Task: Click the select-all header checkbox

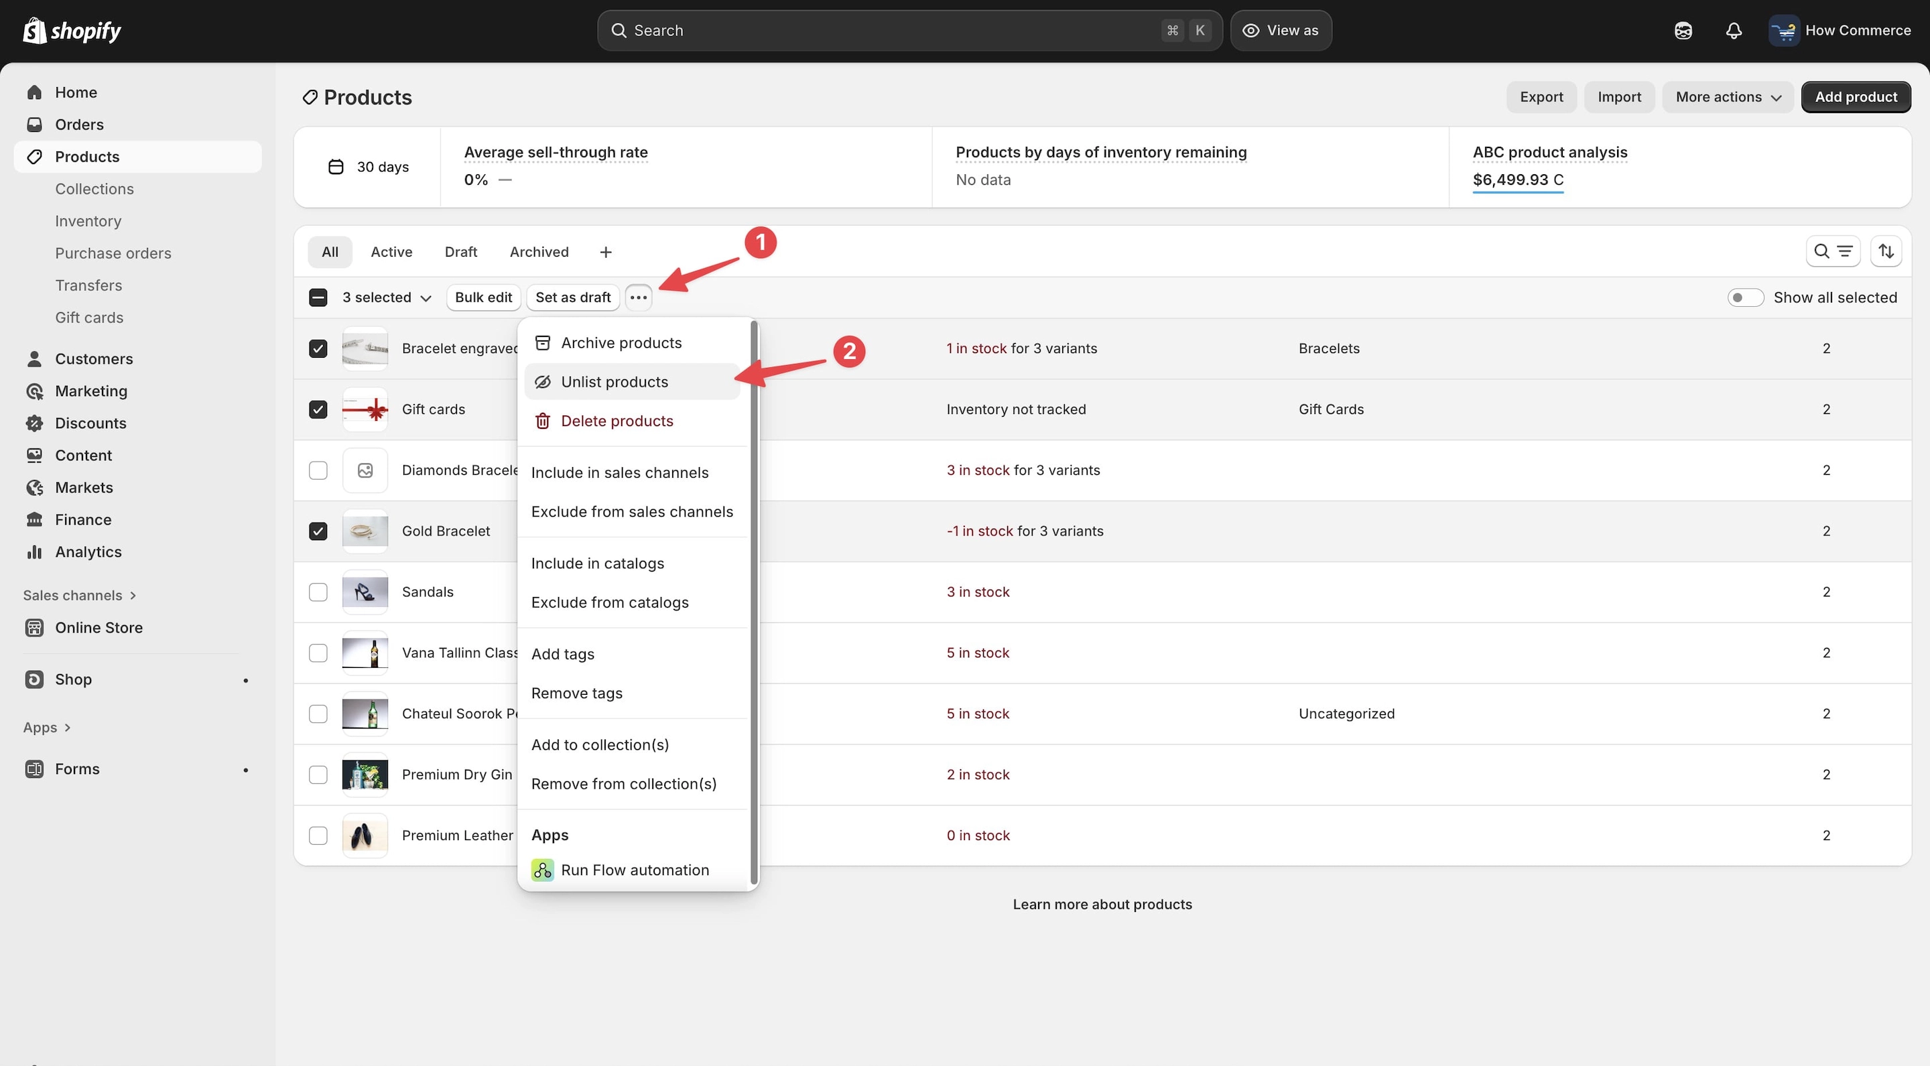Action: click(x=318, y=297)
